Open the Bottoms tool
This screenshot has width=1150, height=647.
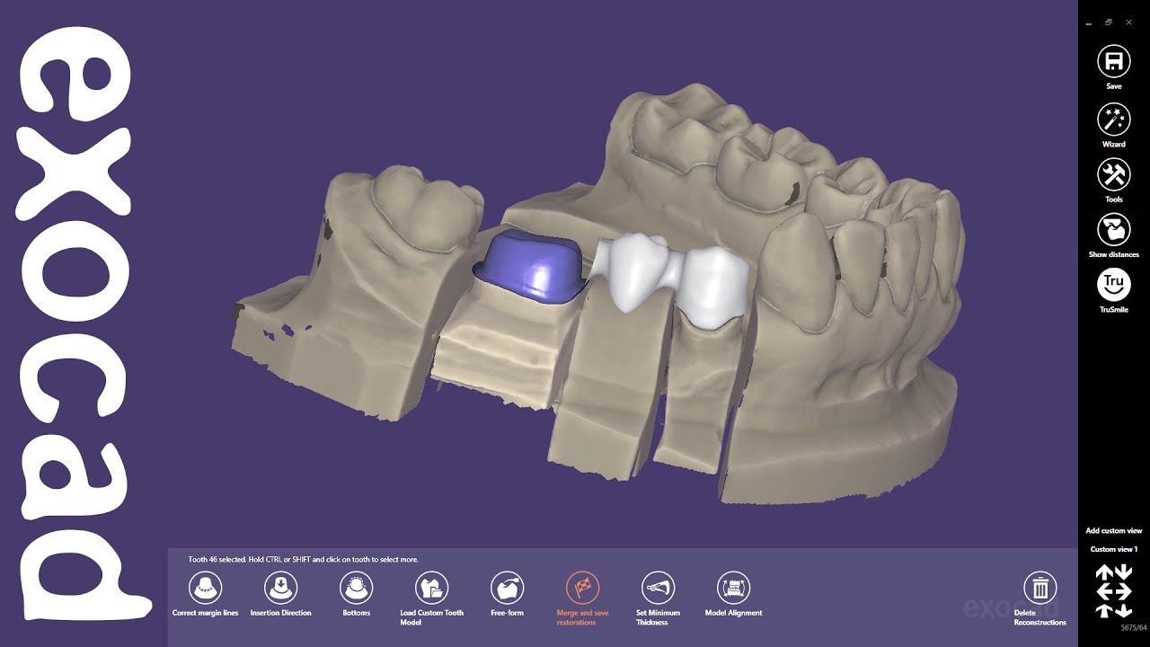[356, 589]
